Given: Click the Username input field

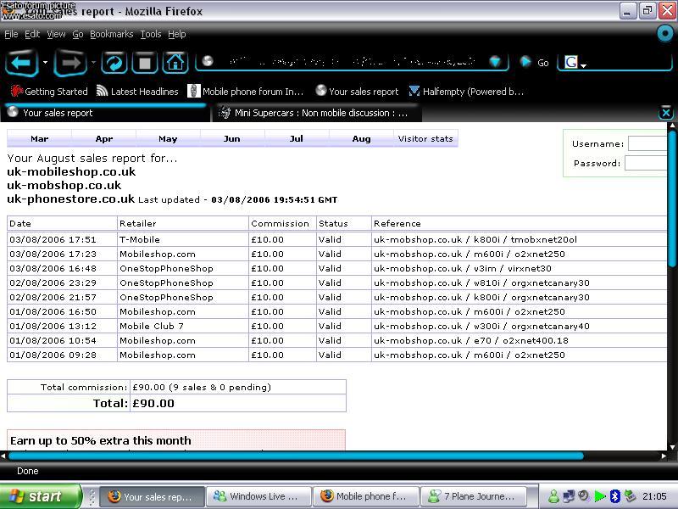Looking at the screenshot, I should [647, 143].
